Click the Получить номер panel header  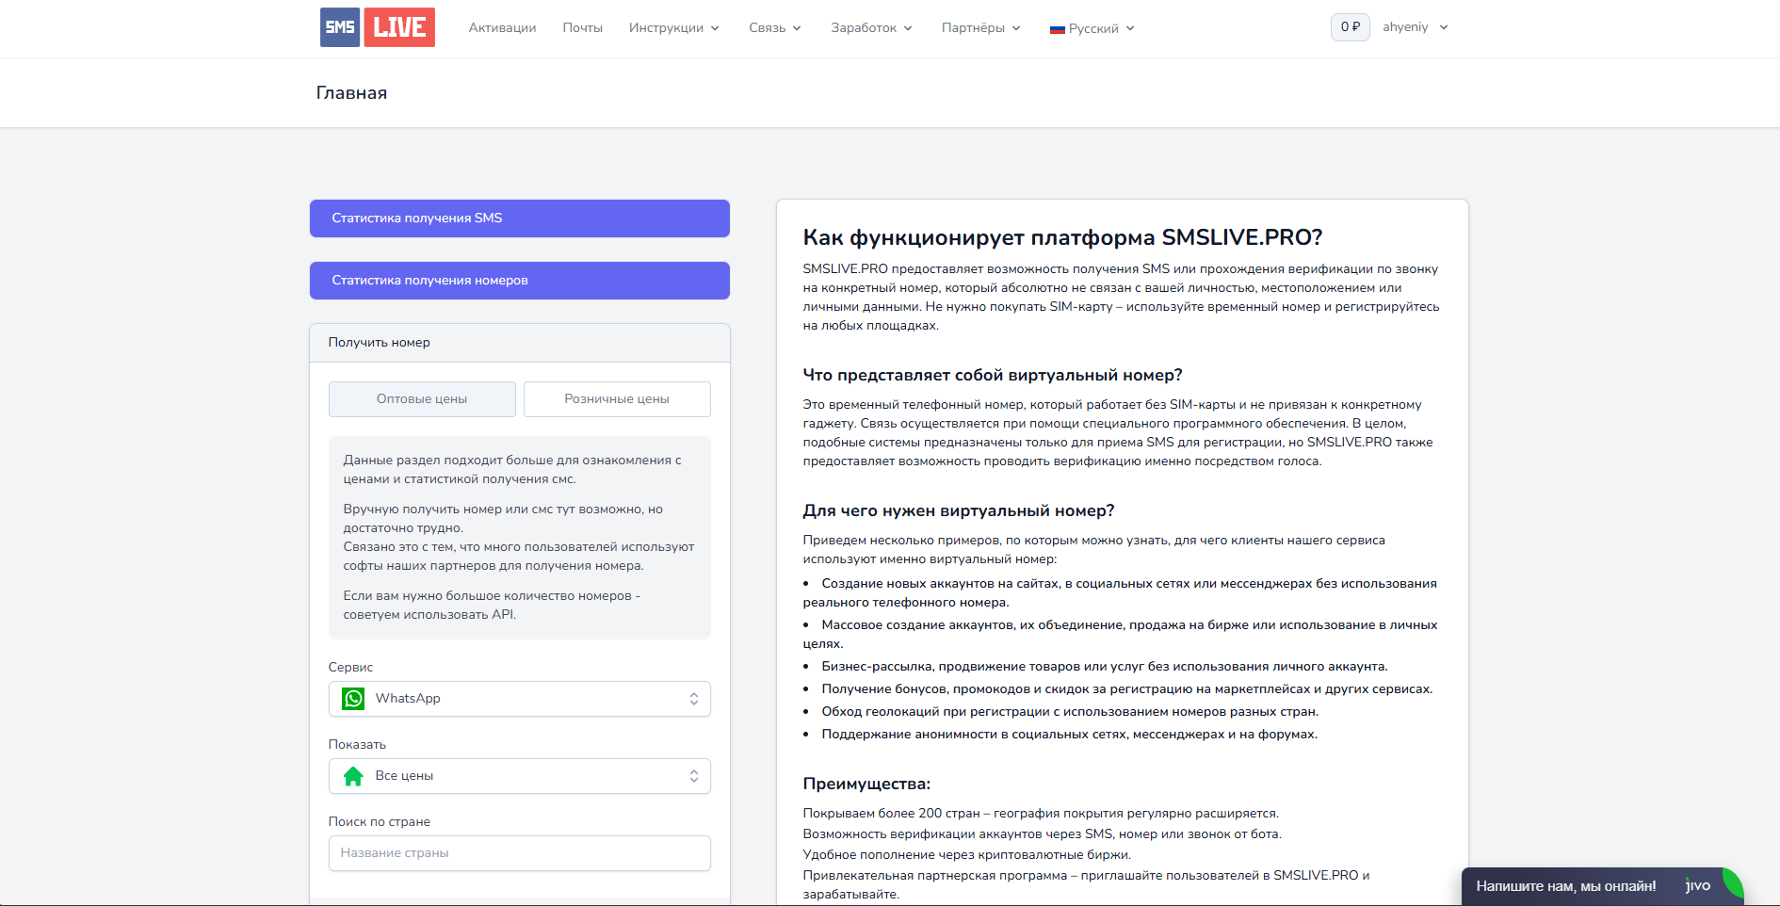pyautogui.click(x=520, y=343)
